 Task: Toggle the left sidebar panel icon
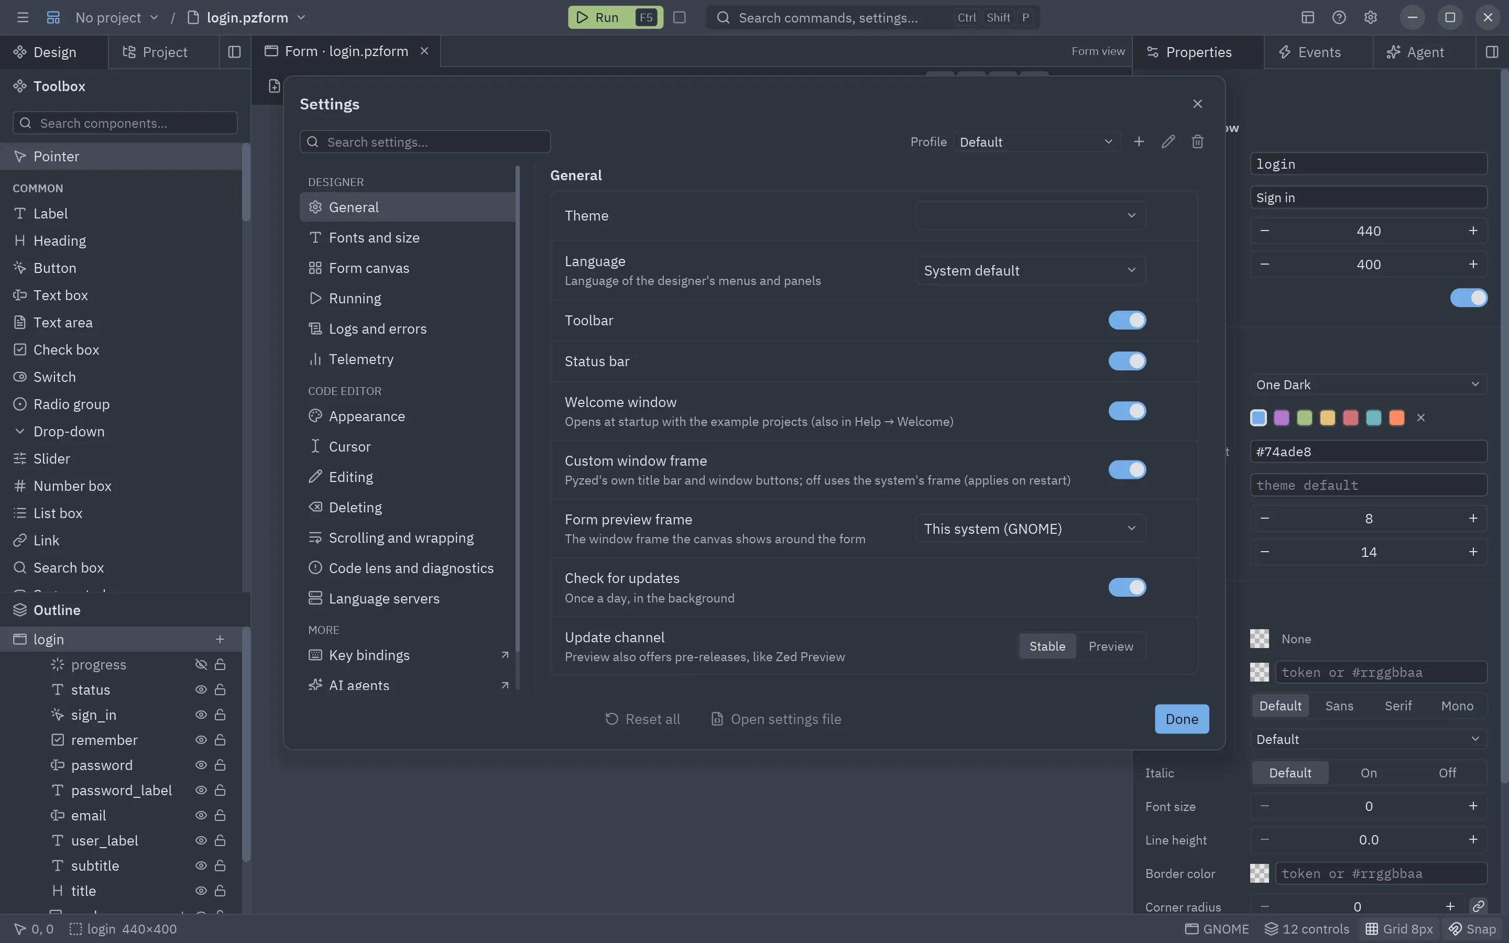pos(234,52)
